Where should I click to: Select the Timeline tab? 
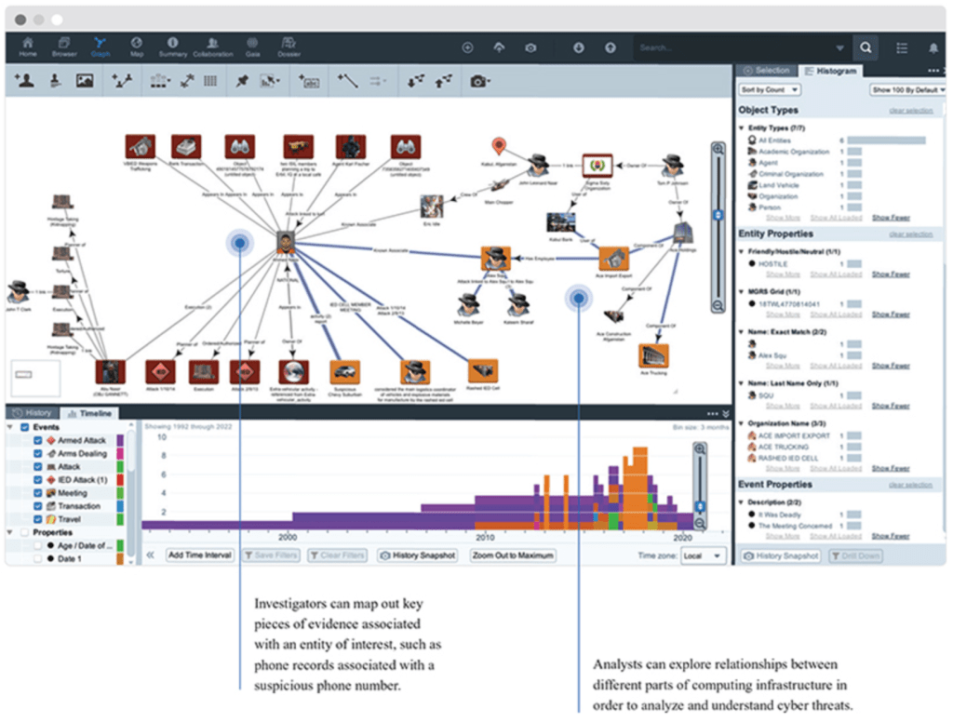pos(90,413)
